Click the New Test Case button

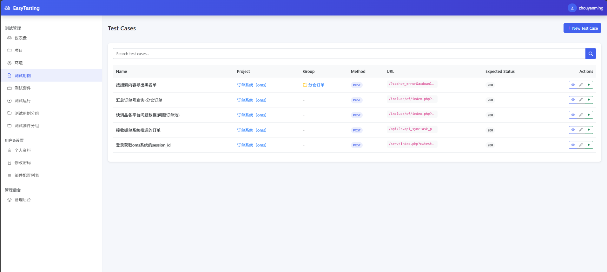click(x=582, y=28)
